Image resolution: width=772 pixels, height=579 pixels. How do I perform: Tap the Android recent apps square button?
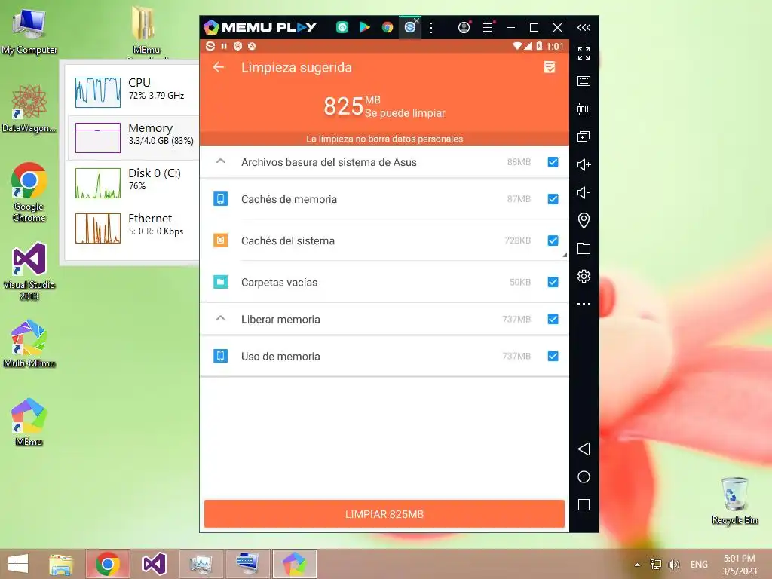point(584,504)
